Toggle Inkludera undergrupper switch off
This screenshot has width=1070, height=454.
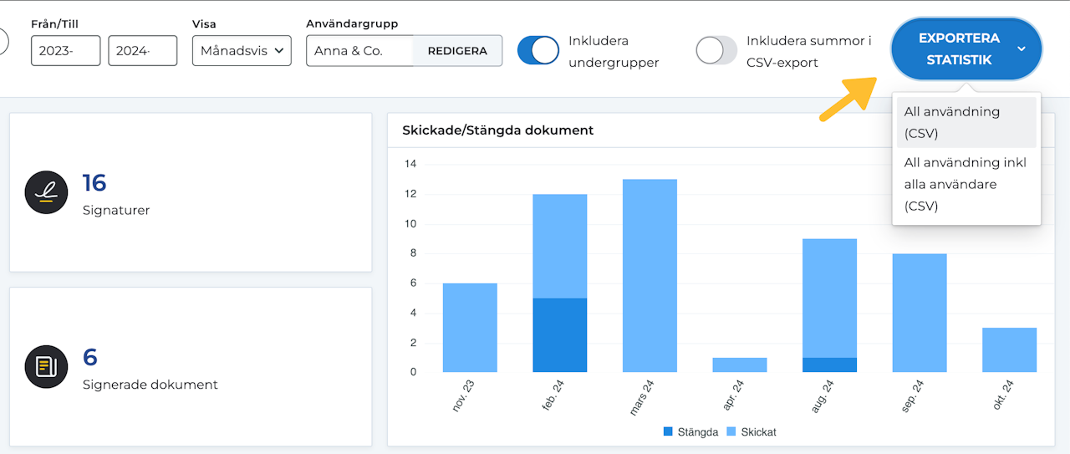click(538, 51)
